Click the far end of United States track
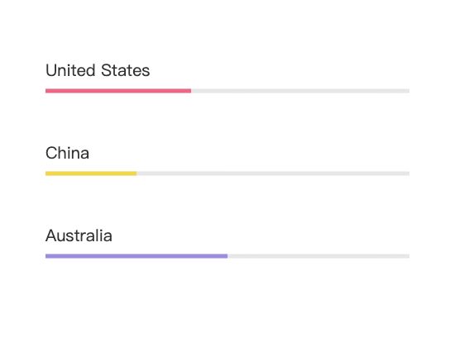The image size is (455, 347). coord(409,91)
